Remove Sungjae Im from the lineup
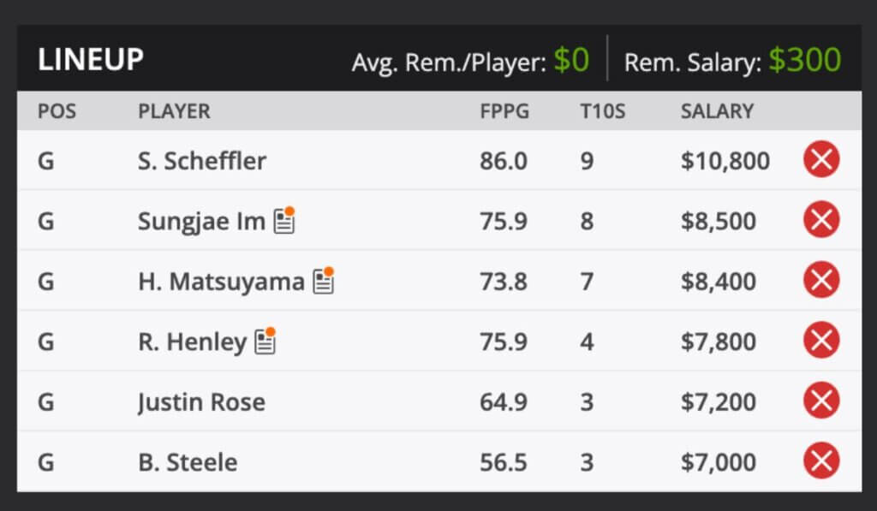 (x=822, y=220)
